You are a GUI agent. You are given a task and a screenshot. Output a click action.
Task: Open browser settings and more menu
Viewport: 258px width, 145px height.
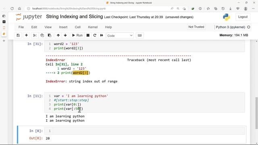pyautogui.click(x=253, y=8)
